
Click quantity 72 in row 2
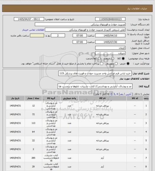[33, 114]
